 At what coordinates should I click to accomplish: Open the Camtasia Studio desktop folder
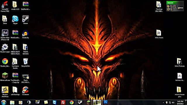[x=15, y=64]
